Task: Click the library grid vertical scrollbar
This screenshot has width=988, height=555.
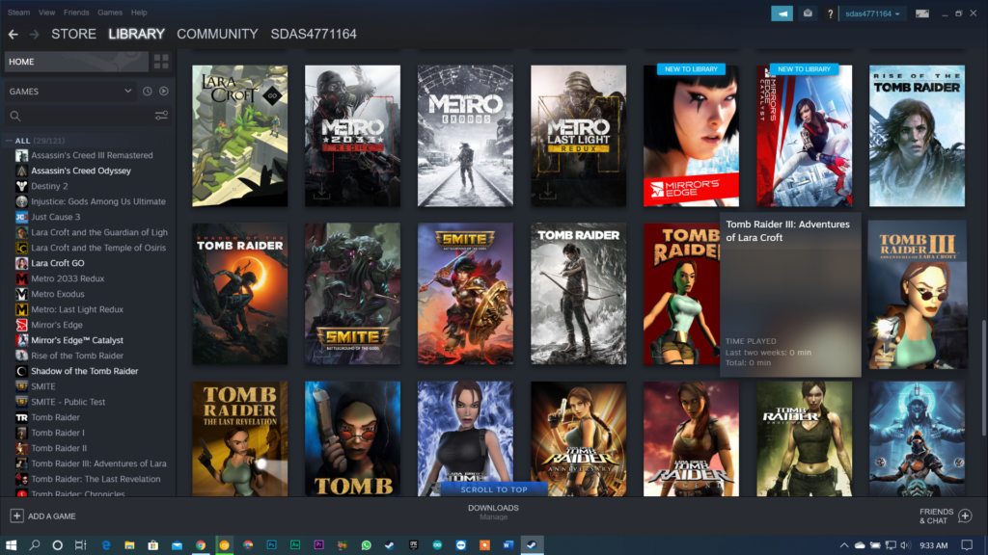Action: pos(983,378)
